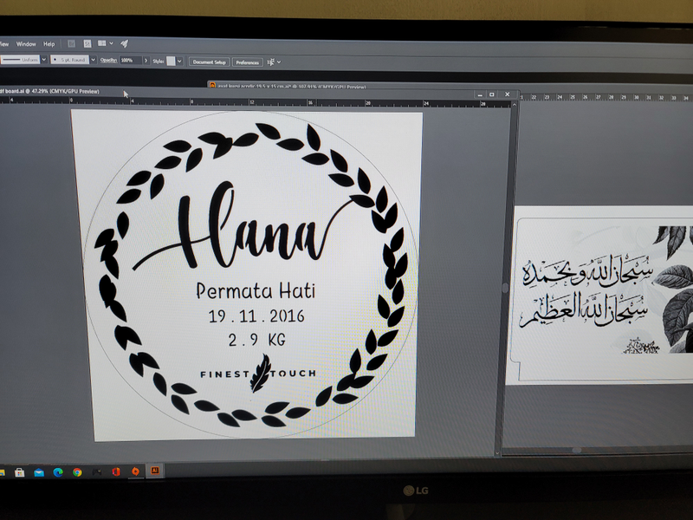The width and height of the screenshot is (693, 520).
Task: Click the vertical scrollbar down arrow
Action: [497, 453]
